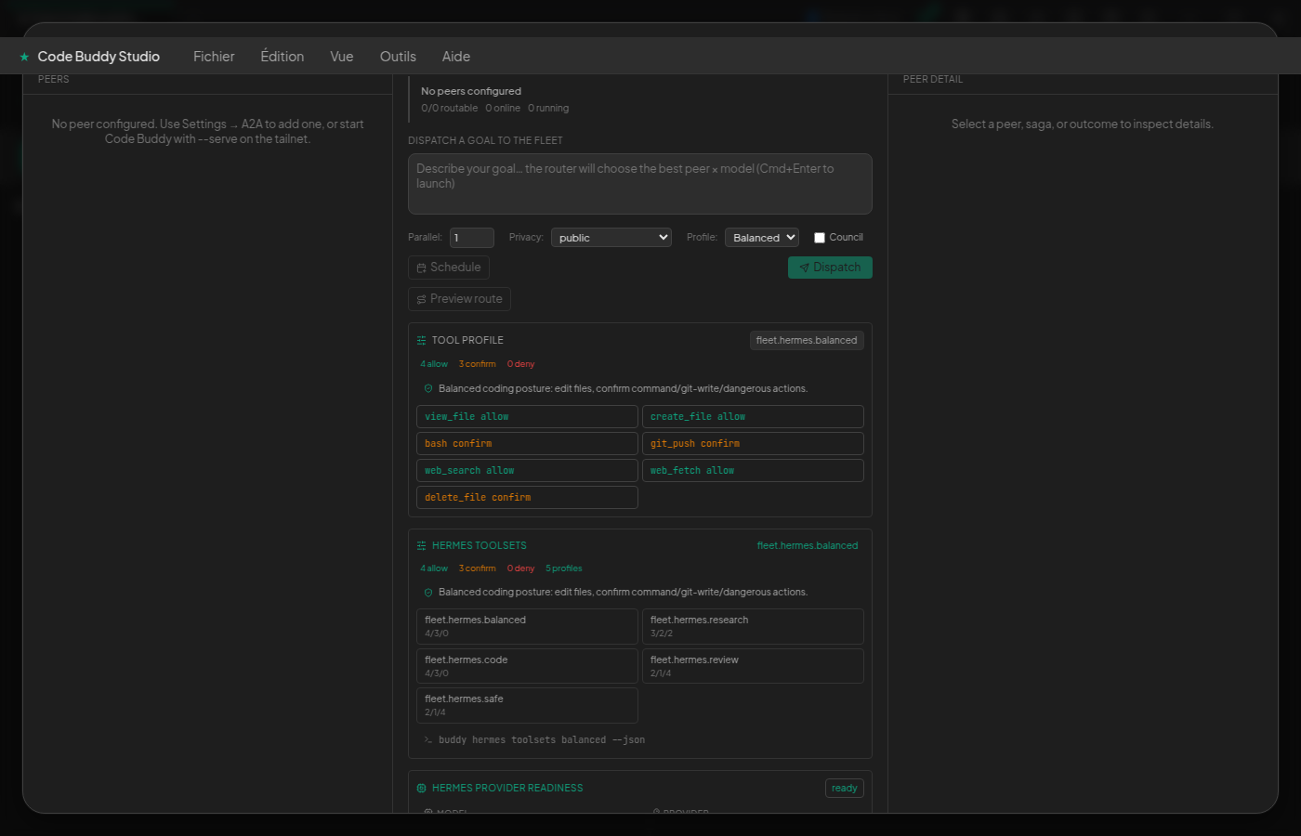
Task: Click the Tool Profile posture description text
Action: click(x=623, y=388)
